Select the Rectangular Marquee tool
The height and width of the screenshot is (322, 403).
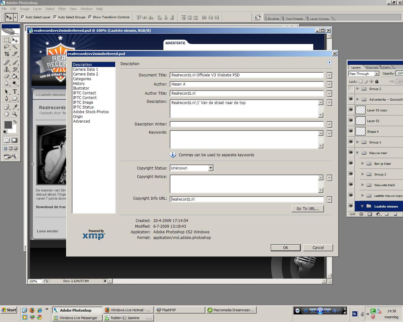(x=7, y=40)
